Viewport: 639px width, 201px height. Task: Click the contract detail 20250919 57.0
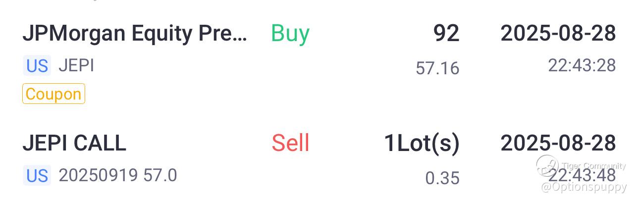coord(118,176)
